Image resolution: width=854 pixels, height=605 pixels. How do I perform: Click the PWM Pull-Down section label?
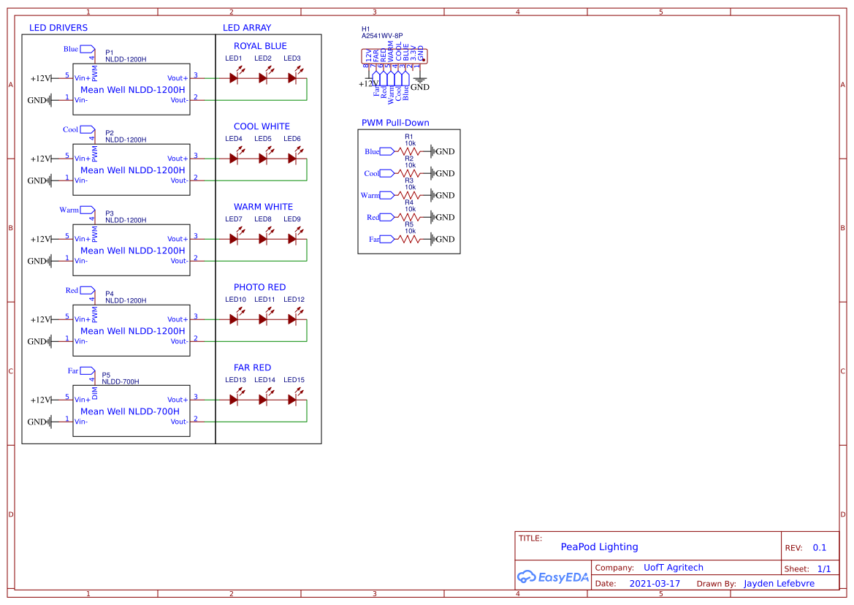point(395,123)
